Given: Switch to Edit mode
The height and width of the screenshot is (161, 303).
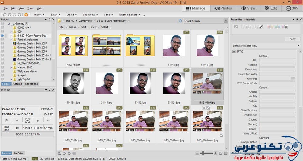Looking at the screenshot, I should (x=271, y=8).
